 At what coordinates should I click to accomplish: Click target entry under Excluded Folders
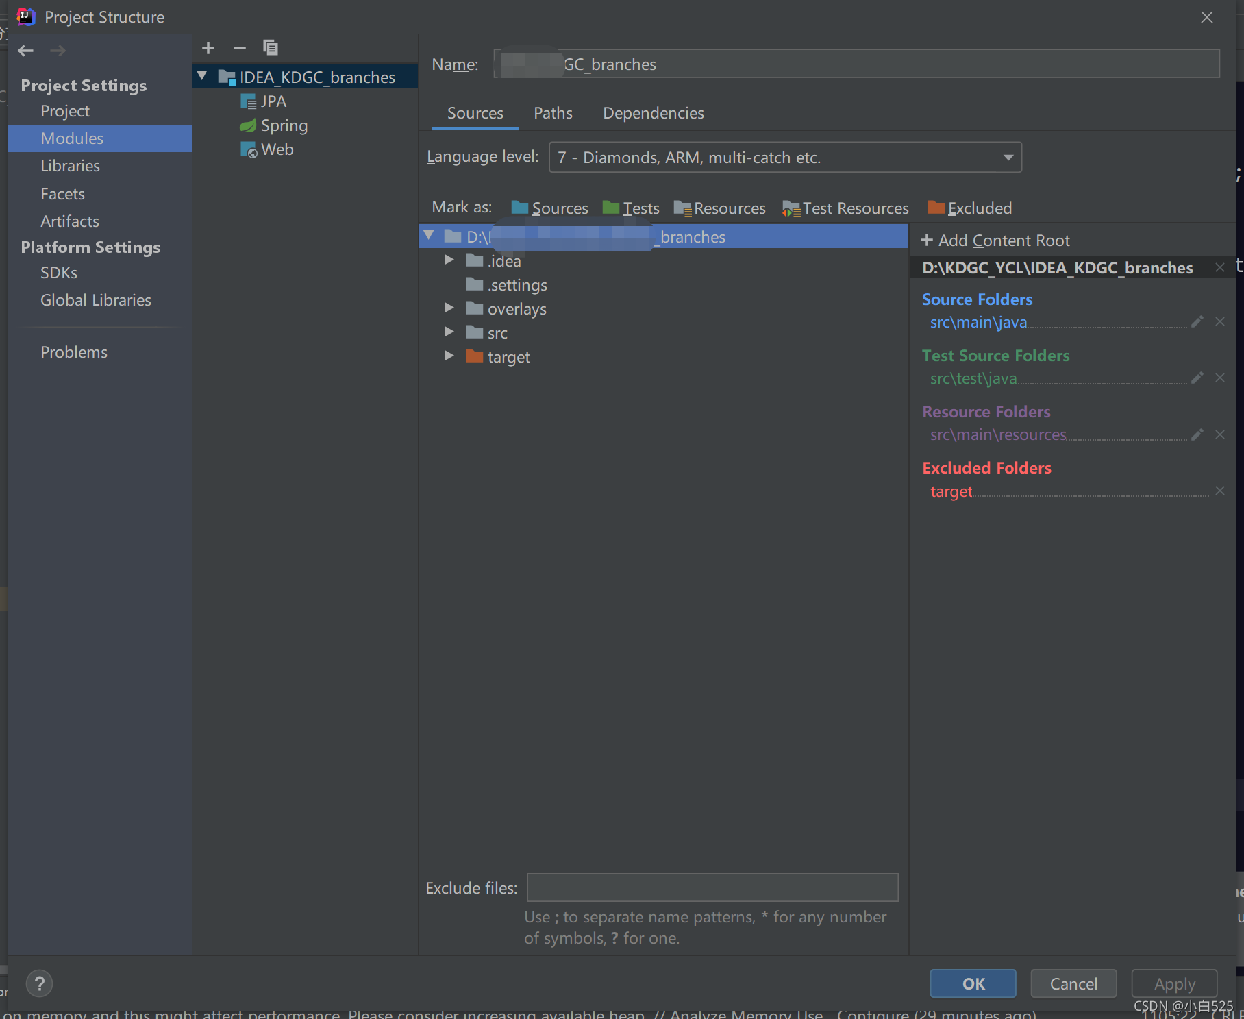951,491
